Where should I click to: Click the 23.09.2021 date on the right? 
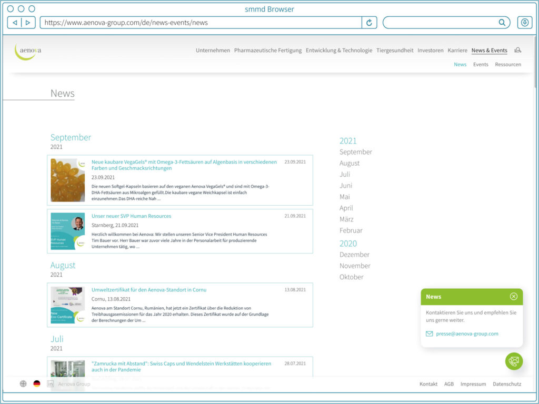click(x=295, y=162)
